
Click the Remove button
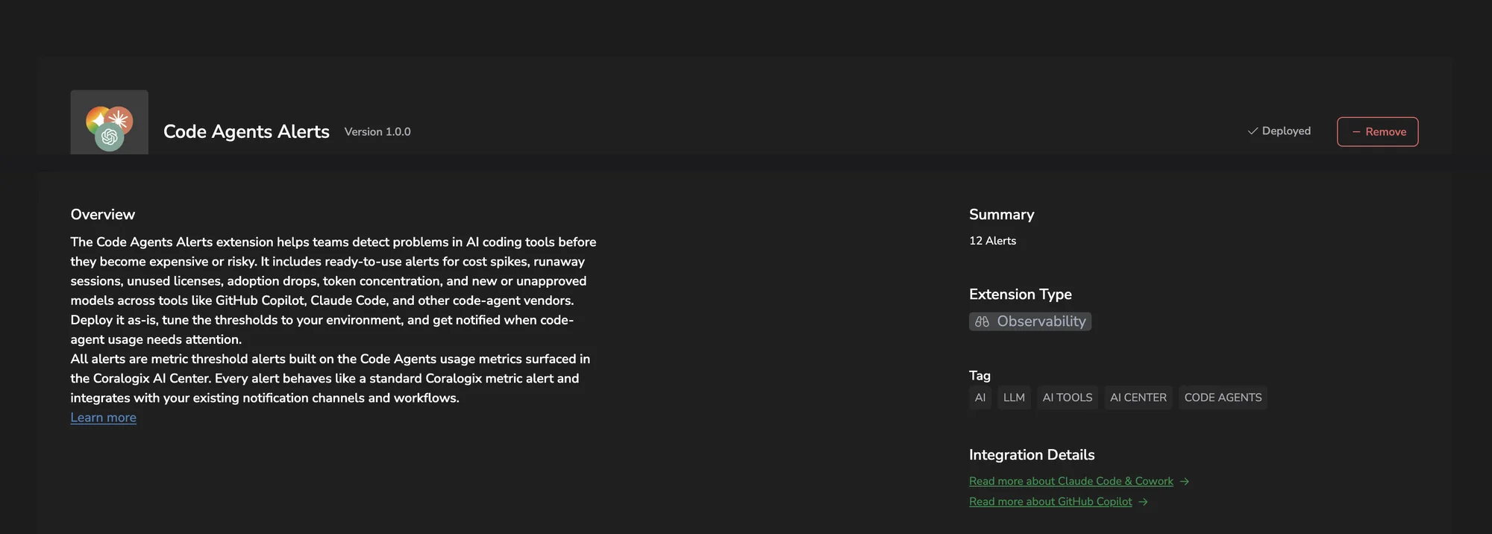tap(1377, 131)
